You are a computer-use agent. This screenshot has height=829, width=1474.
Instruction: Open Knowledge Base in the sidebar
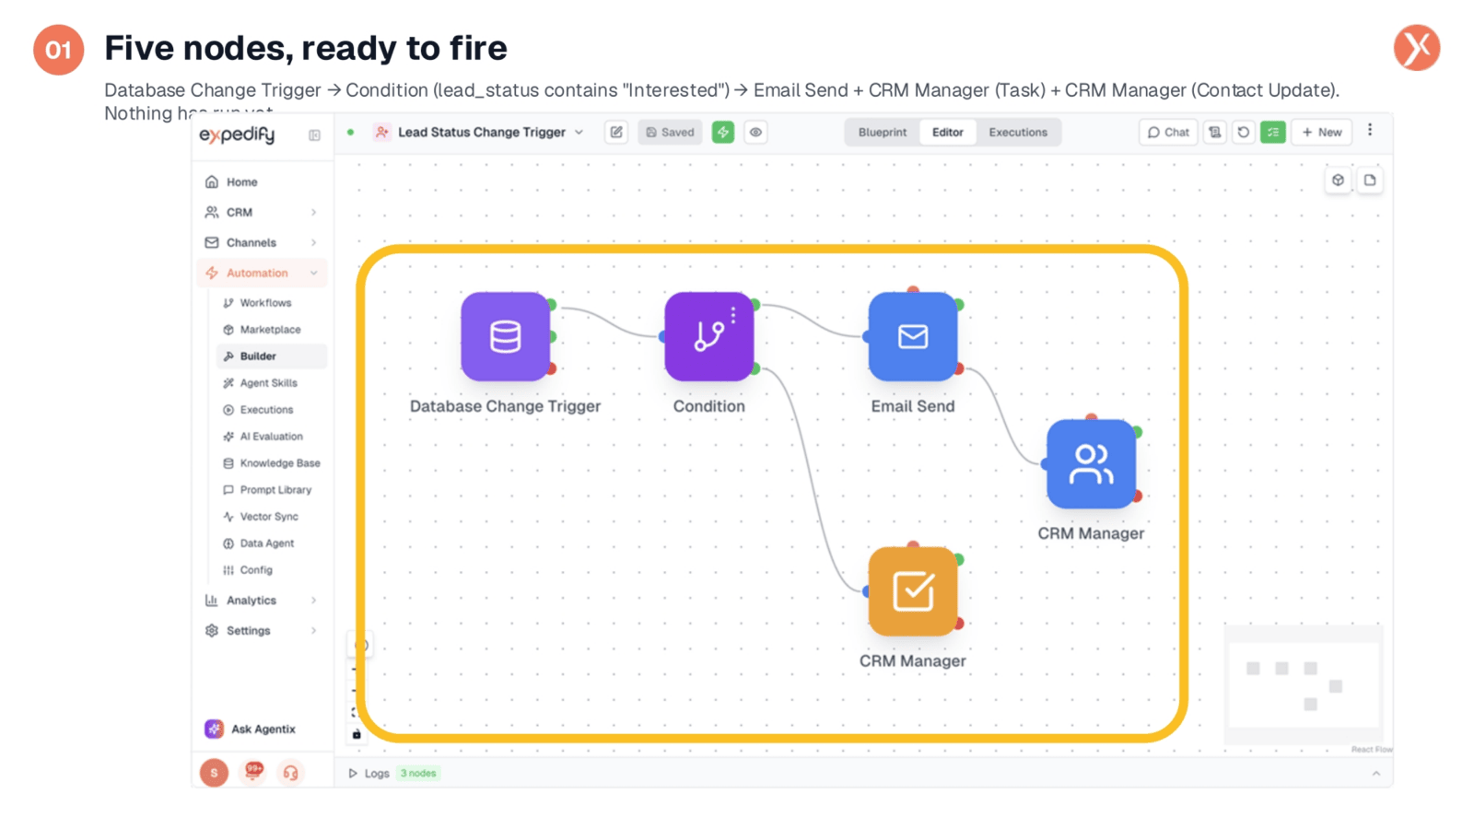[272, 462]
